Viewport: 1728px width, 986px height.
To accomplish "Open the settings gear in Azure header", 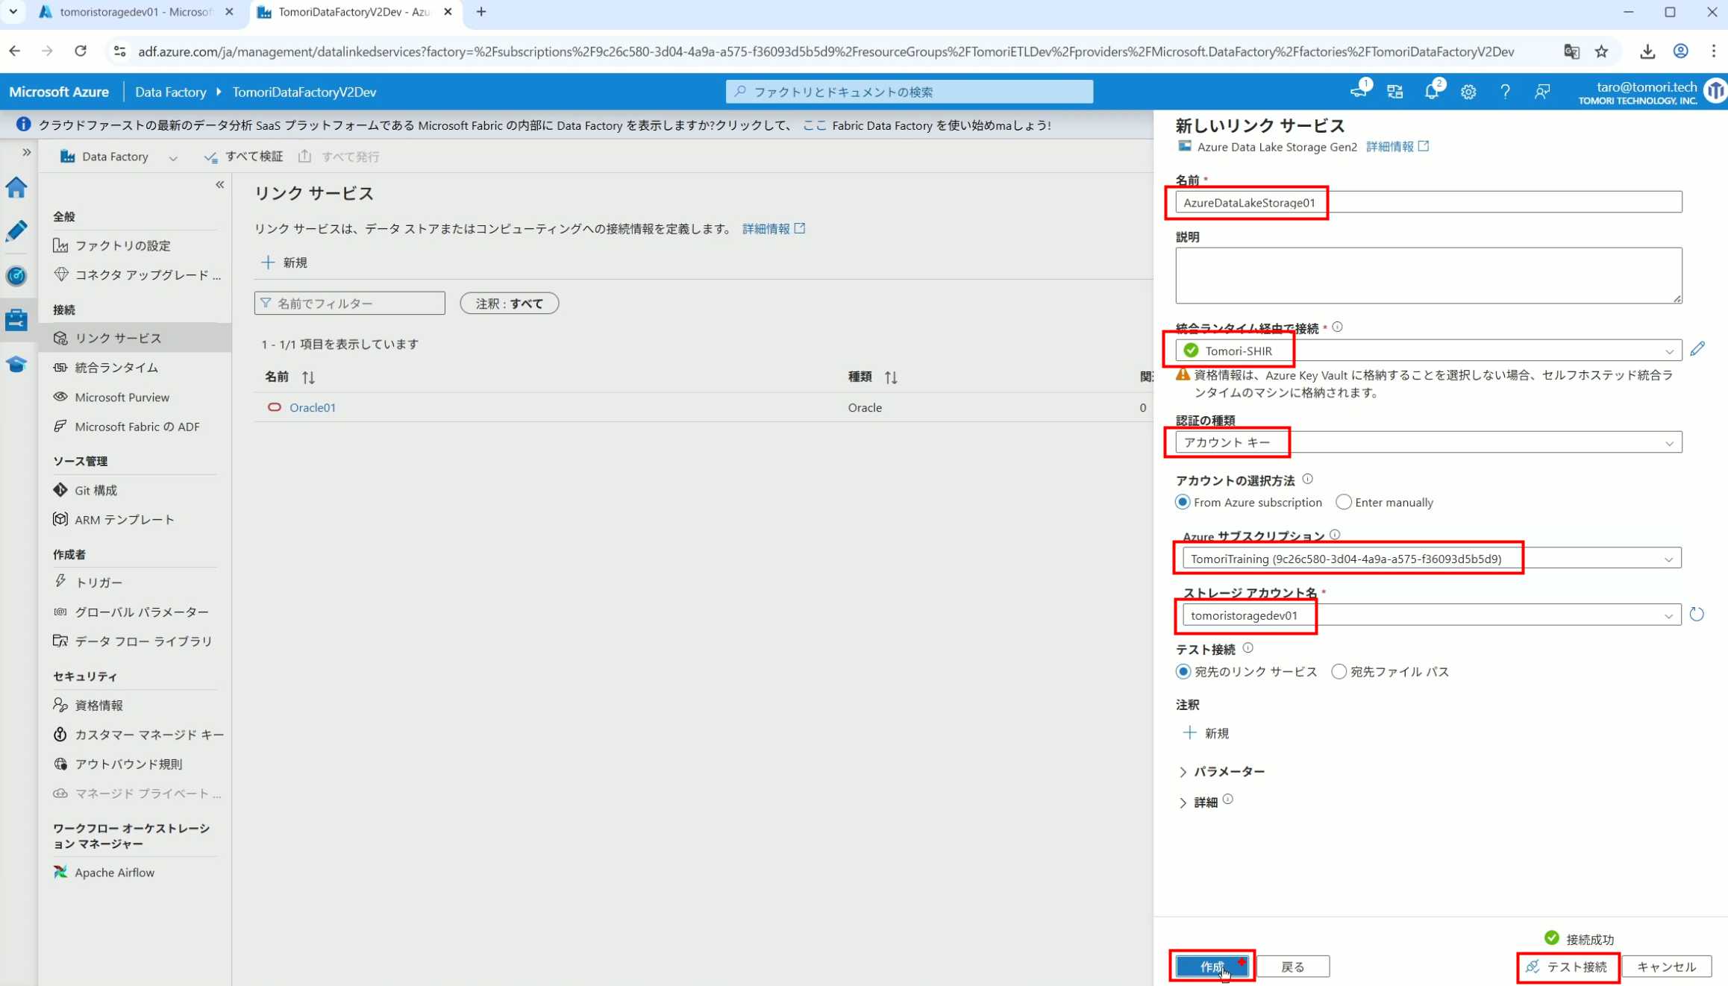I will (1468, 92).
